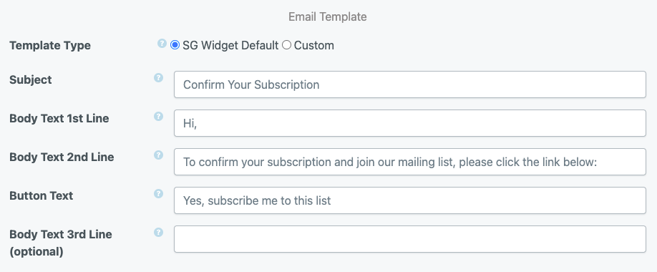Click the input field containing "Hi,"

coord(410,123)
